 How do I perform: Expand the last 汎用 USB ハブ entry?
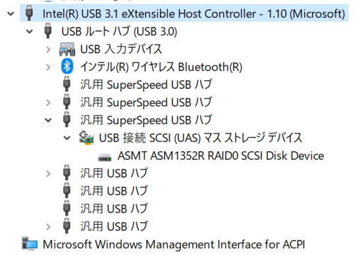[48, 227]
